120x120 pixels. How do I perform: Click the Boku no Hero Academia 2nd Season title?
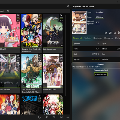31,50
